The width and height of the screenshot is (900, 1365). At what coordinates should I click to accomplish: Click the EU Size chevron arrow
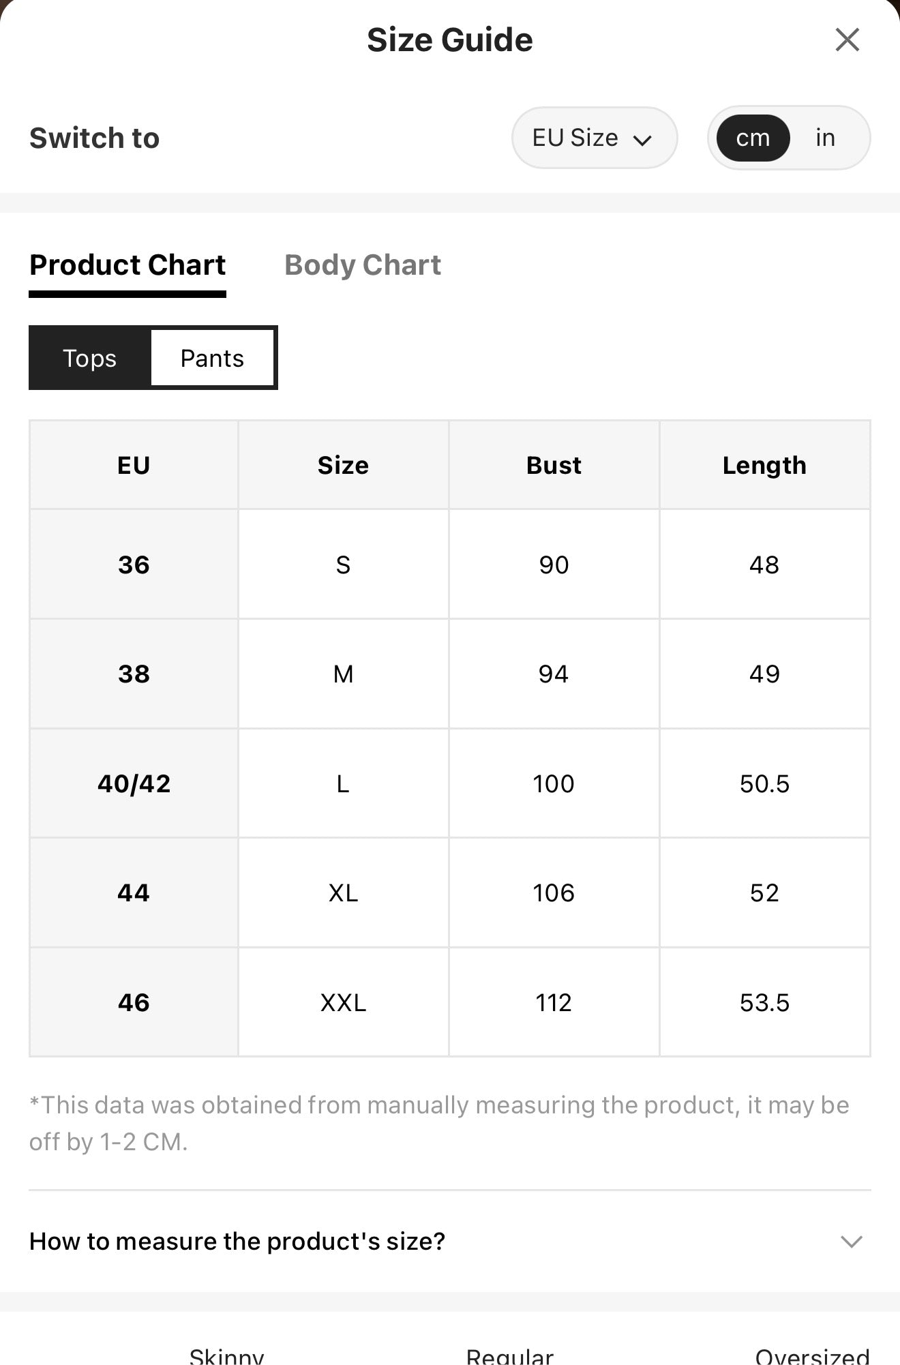(x=642, y=140)
